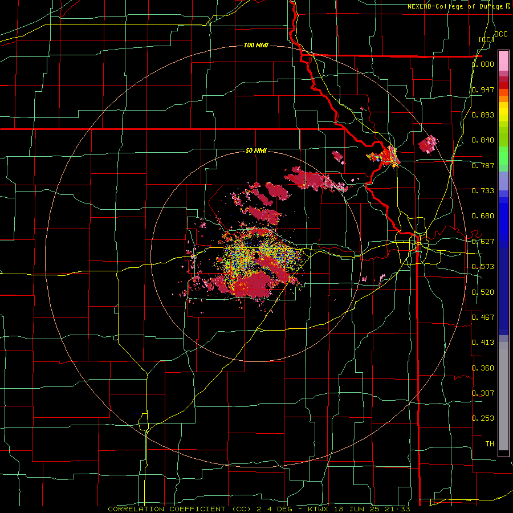Image resolution: width=513 pixels, height=513 pixels.
Task: Click the 0.787 legend value
Action: 483,165
